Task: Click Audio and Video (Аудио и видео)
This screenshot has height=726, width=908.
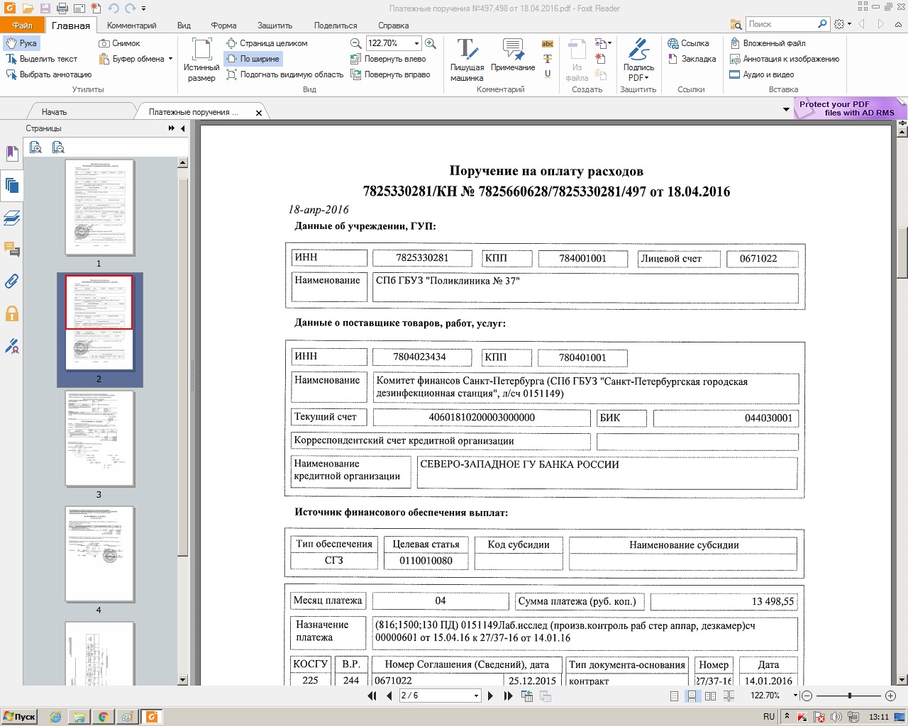Action: click(x=762, y=74)
